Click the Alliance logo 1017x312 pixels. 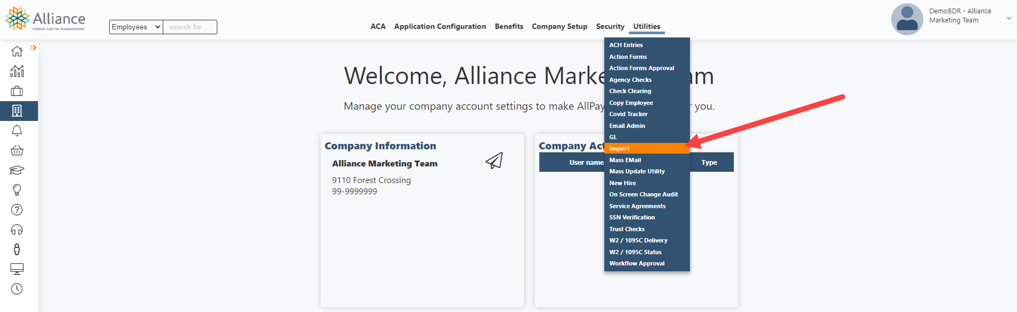pyautogui.click(x=45, y=19)
